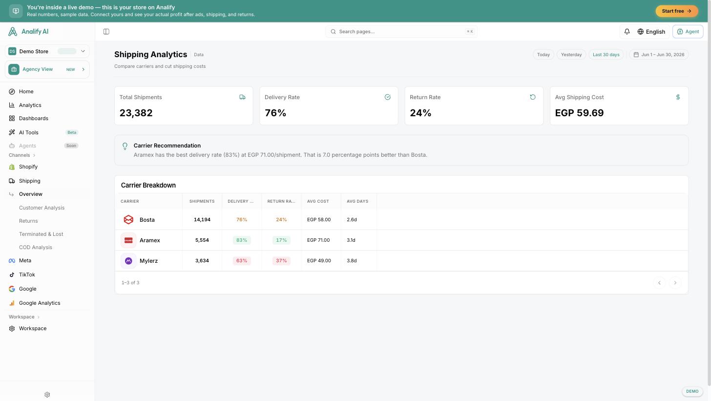Click the Mylerz carrier logo
The width and height of the screenshot is (711, 401).
(x=128, y=261)
